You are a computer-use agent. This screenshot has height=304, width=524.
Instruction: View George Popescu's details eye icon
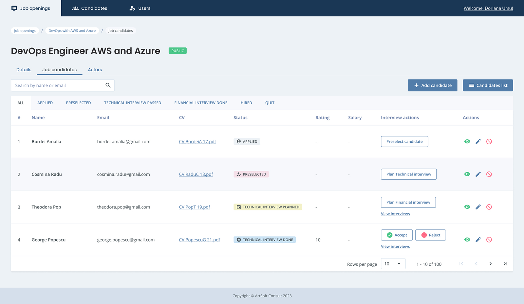(467, 240)
